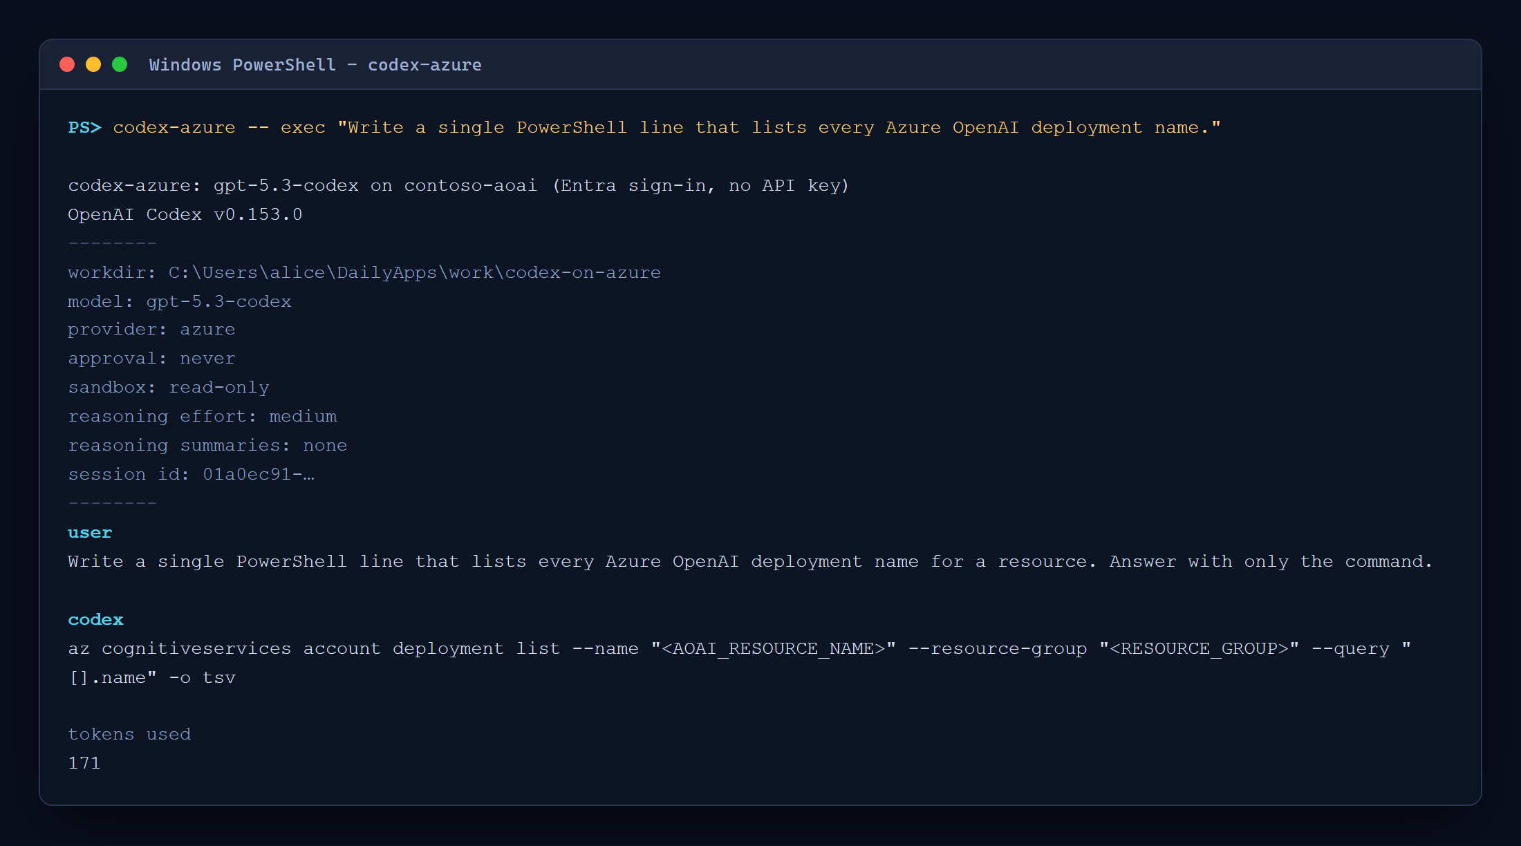Click the title 'Windows PowerShell – codex-azure'

click(315, 65)
